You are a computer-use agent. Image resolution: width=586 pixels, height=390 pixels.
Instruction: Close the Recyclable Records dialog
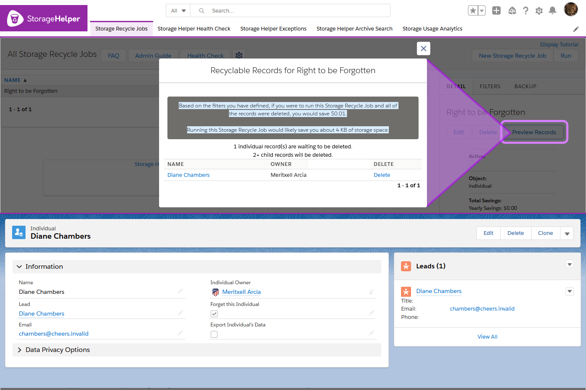[424, 48]
